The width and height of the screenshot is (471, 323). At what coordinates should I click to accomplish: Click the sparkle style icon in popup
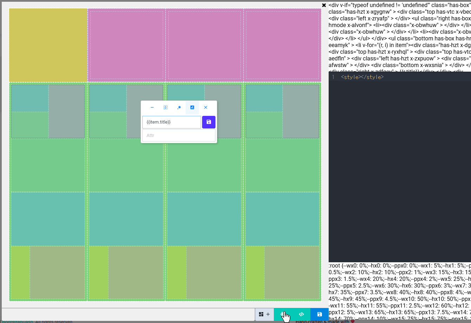tap(179, 107)
